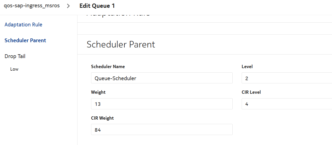Select Scheduler Parent in the sidebar navigation

pos(25,40)
